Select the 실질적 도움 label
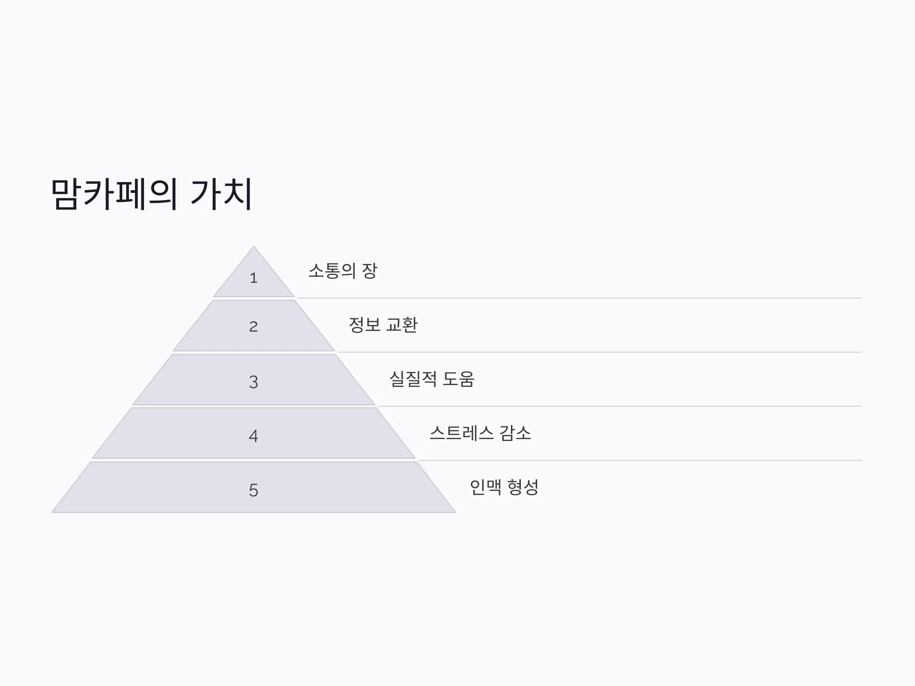The height and width of the screenshot is (686, 915). coord(432,379)
